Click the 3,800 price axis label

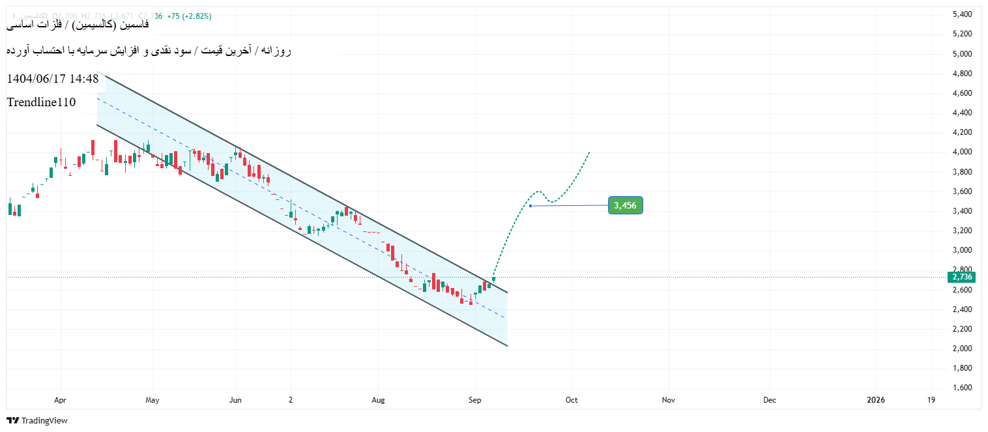click(962, 172)
